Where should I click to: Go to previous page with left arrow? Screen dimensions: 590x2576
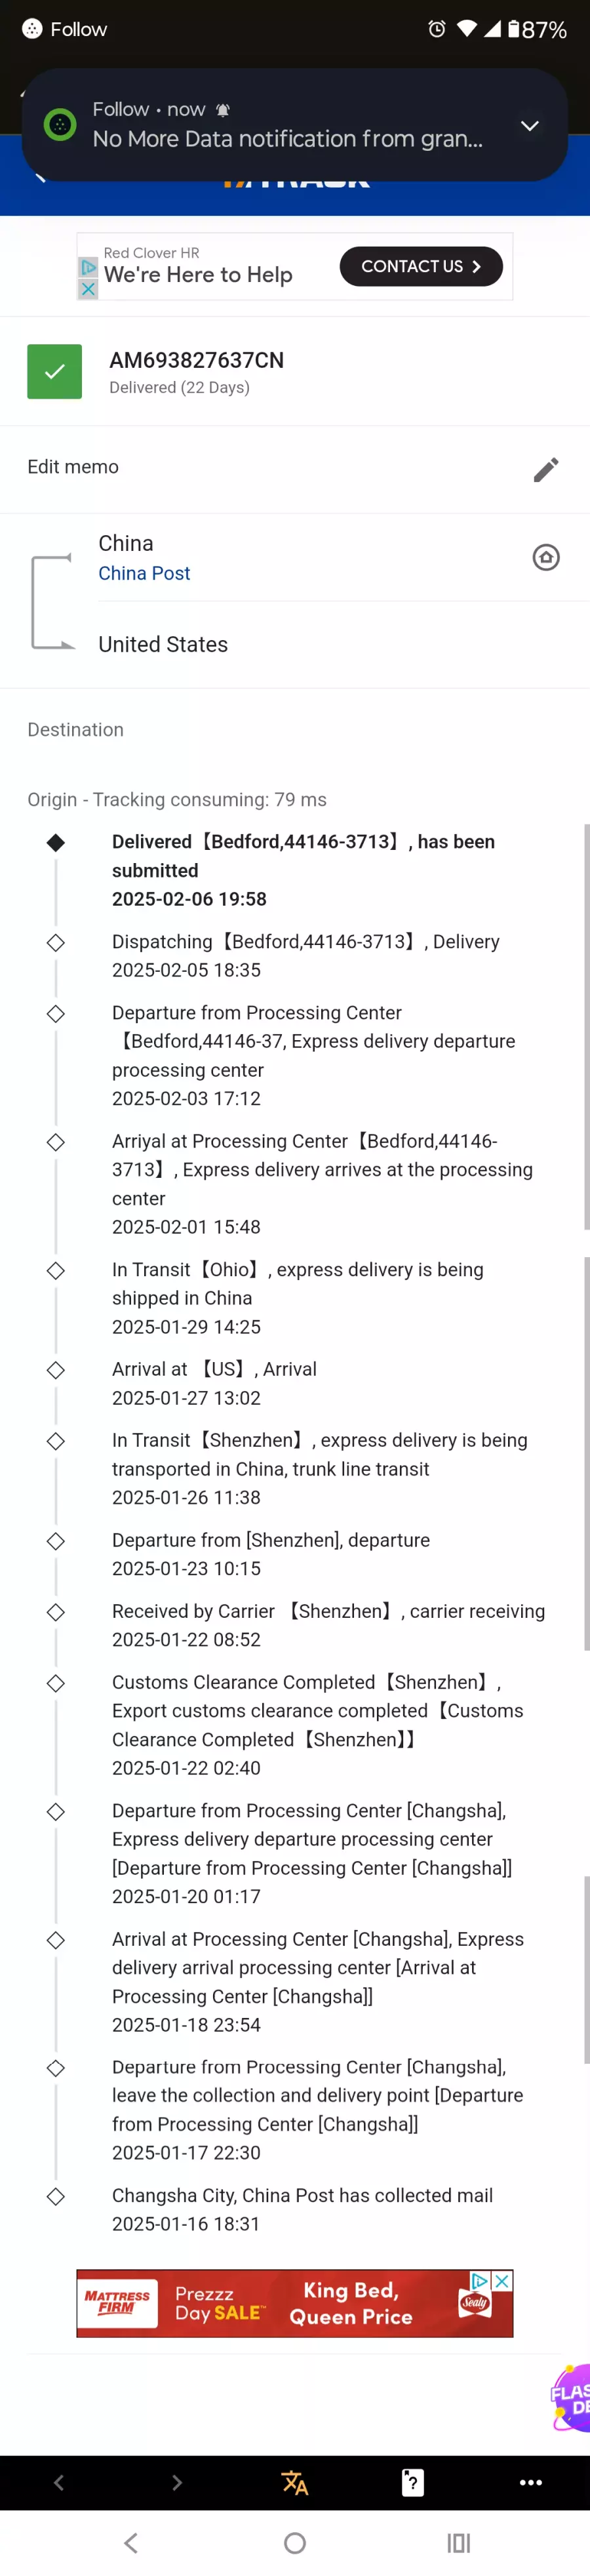click(x=59, y=2482)
